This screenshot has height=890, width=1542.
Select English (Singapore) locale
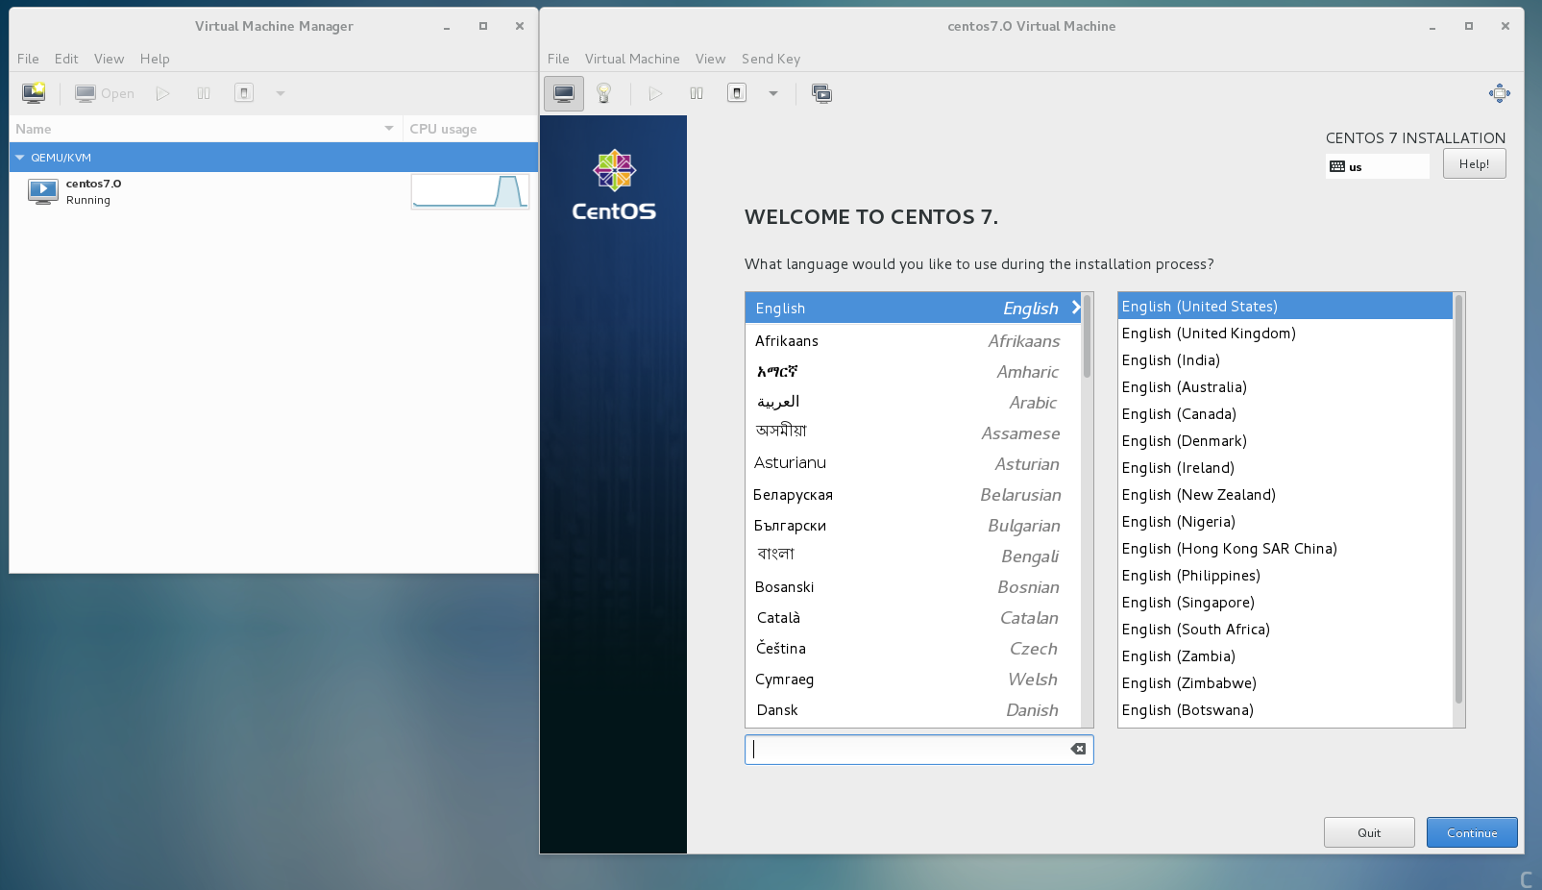pos(1285,602)
